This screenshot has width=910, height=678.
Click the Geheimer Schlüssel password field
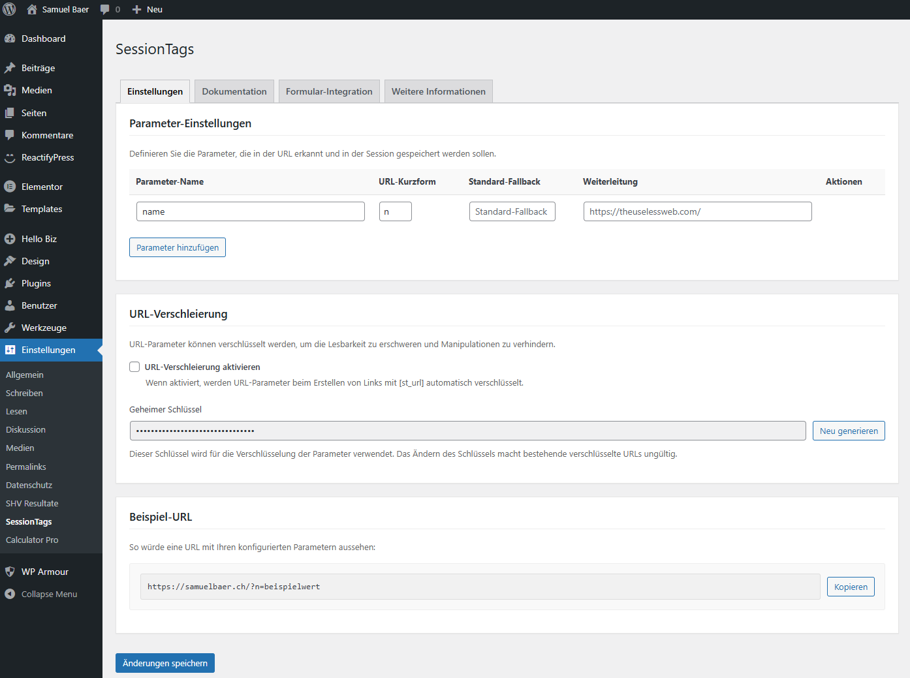(468, 431)
